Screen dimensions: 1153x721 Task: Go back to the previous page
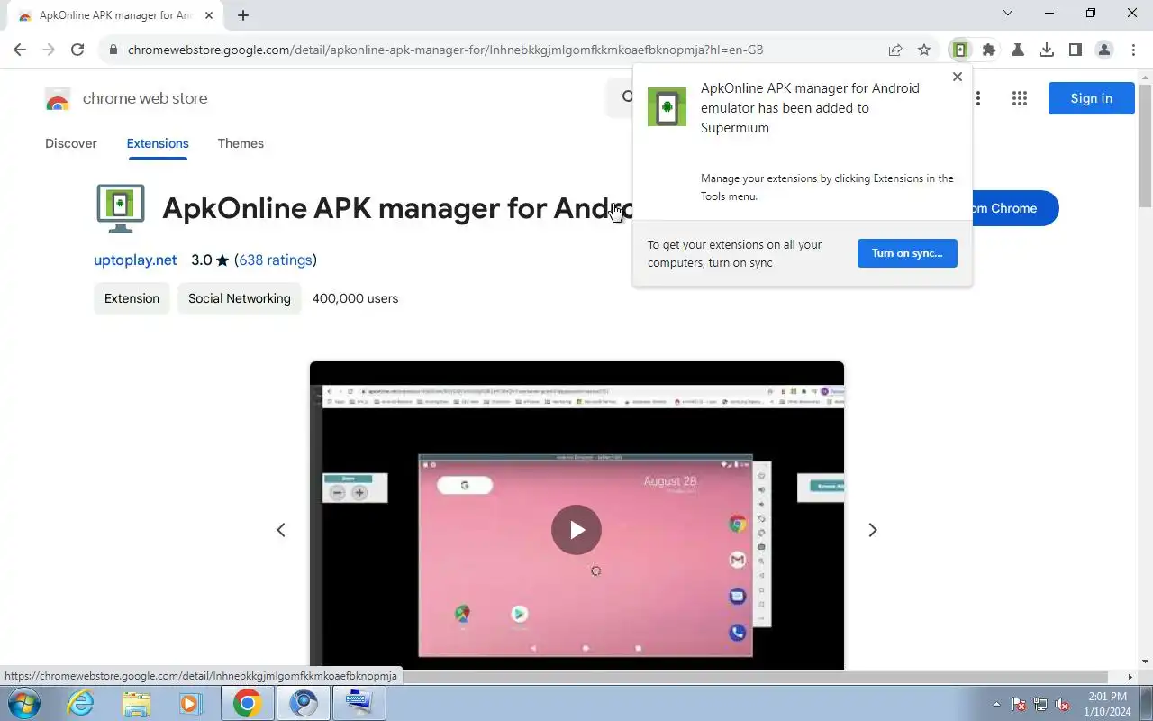pos(20,50)
